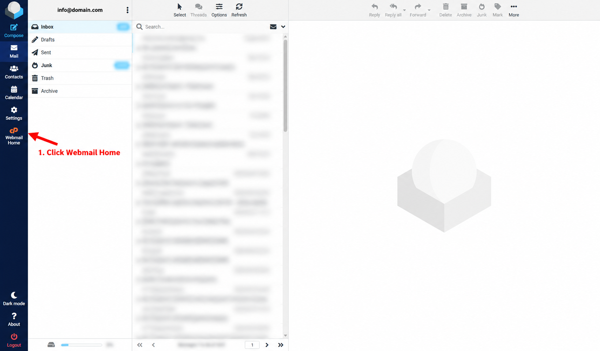Open the About dialog
The image size is (600, 351).
coord(14,320)
